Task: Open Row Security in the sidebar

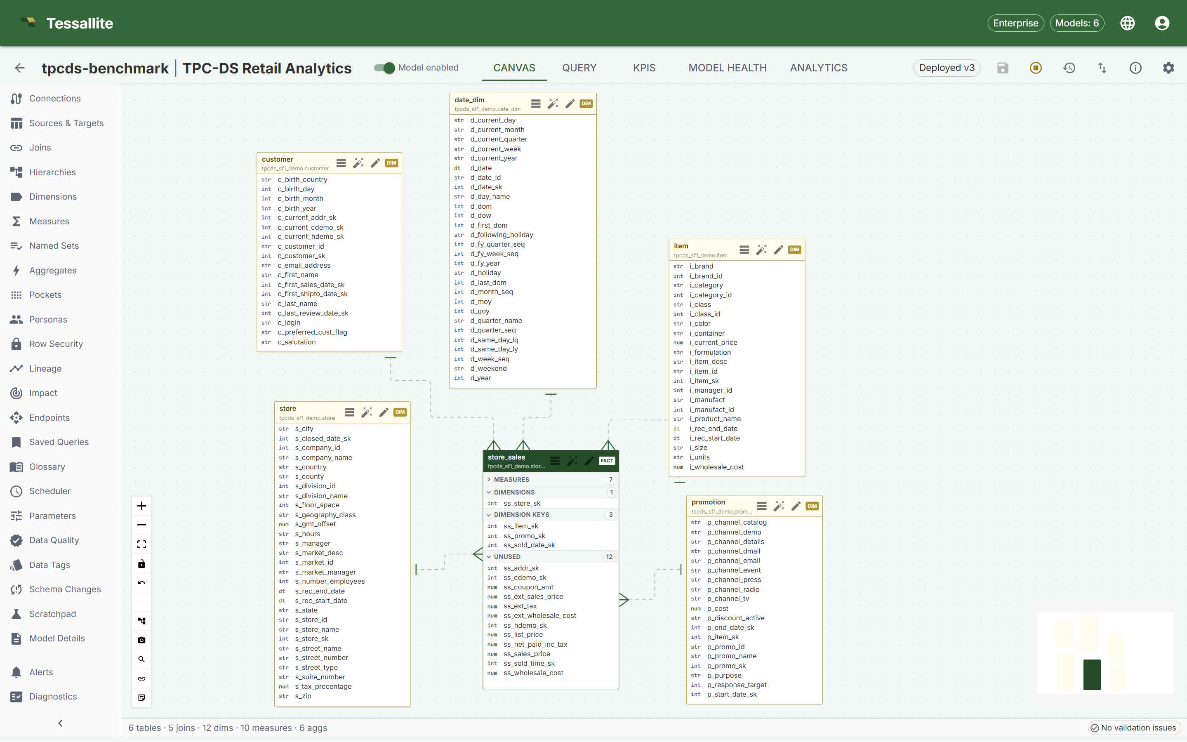Action: (60, 344)
